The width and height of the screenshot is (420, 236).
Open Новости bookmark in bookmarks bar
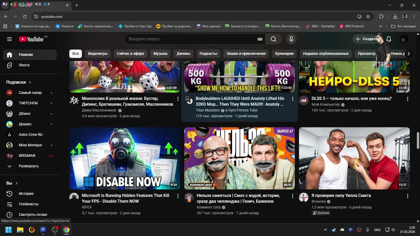65,26
